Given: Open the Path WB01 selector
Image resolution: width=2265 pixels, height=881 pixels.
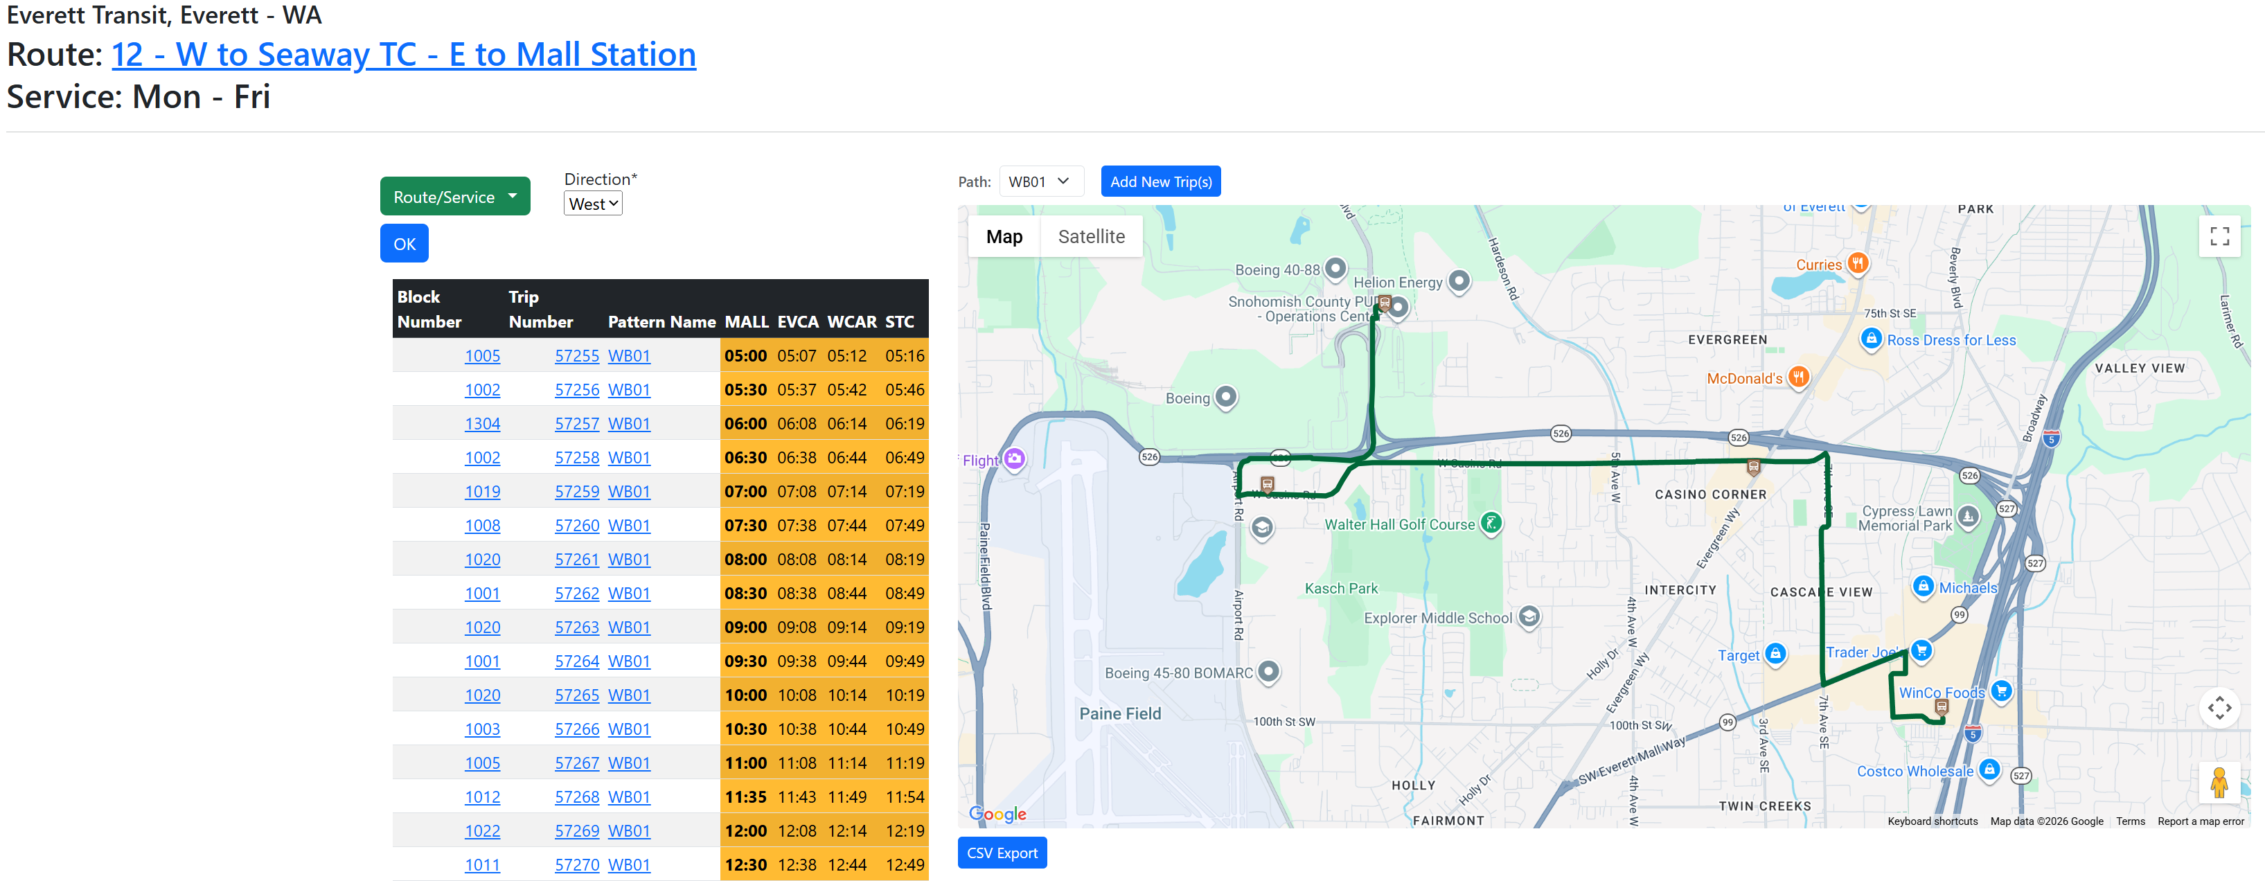Looking at the screenshot, I should click(x=1040, y=181).
